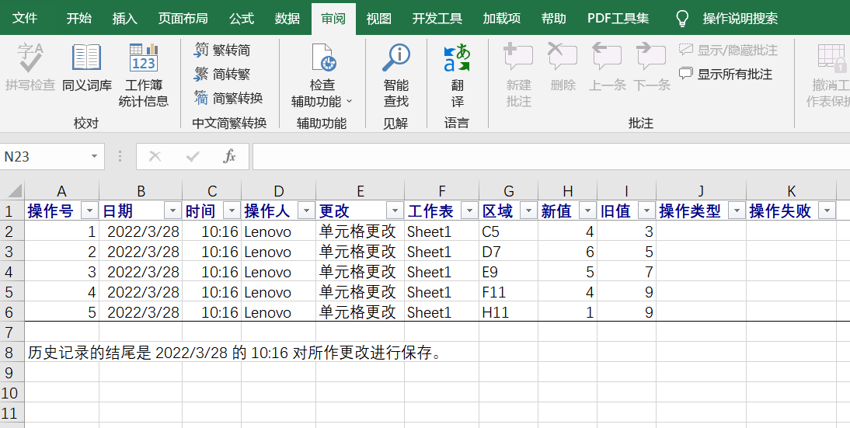Screen dimensions: 850x428
Task: Open the 操作人 filter dropdown
Action: (x=306, y=211)
